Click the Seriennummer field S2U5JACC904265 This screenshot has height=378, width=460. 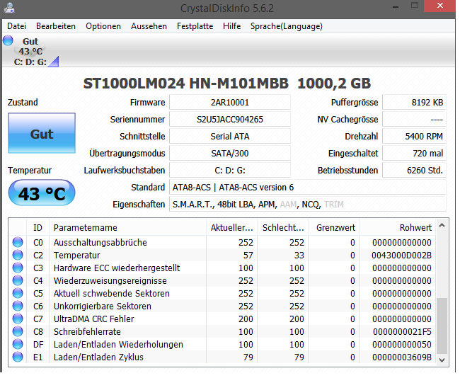click(x=230, y=120)
